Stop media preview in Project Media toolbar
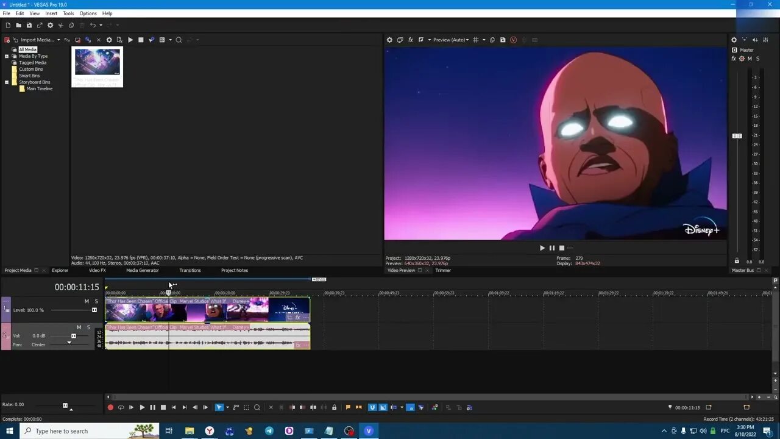The height and width of the screenshot is (439, 780). [141, 40]
